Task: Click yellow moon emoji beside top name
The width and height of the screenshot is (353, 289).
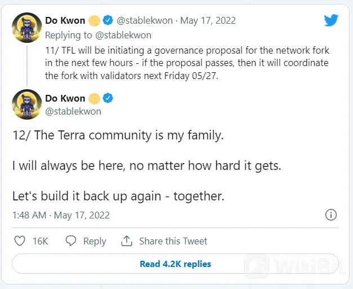Action: click(94, 21)
